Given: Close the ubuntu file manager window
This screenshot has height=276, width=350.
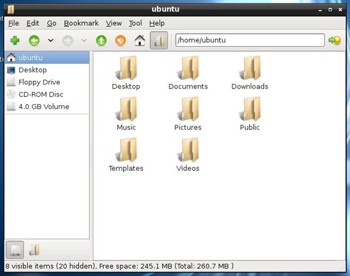Looking at the screenshot, I should pyautogui.click(x=340, y=10).
